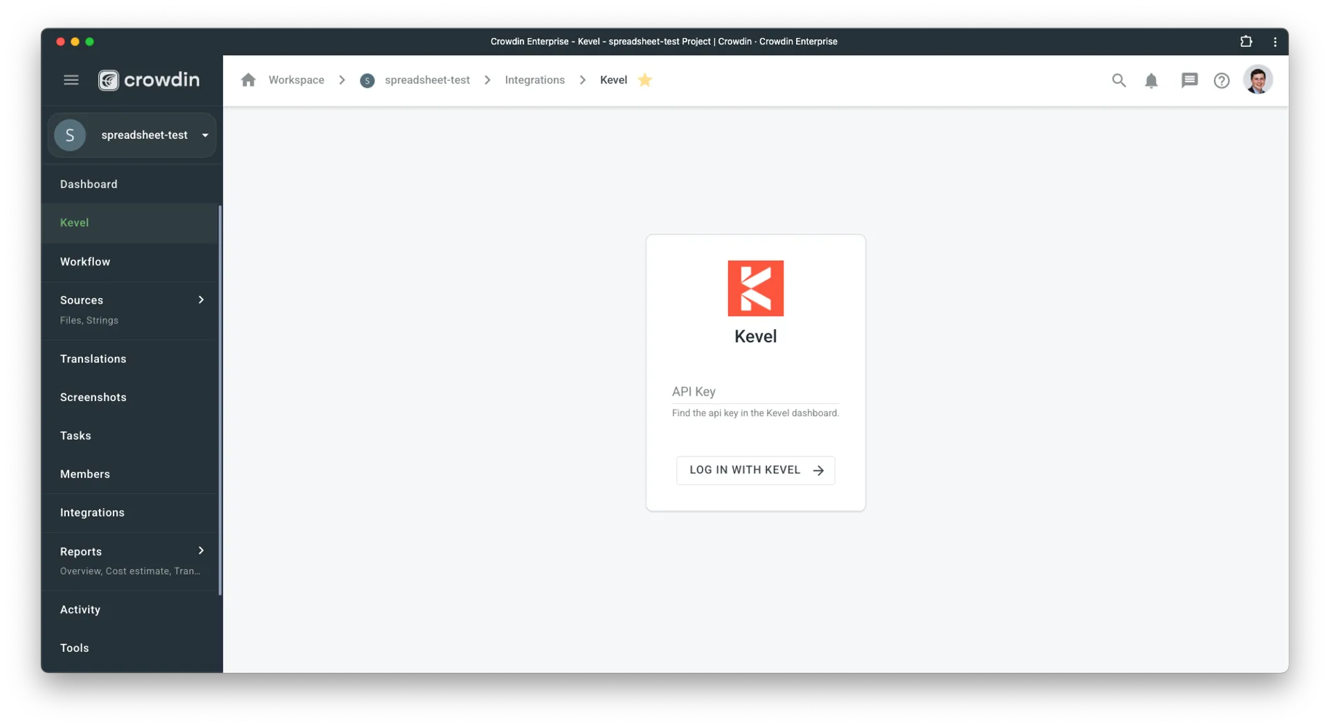The height and width of the screenshot is (726, 1329).
Task: Toggle the hamburger sidebar menu
Action: click(71, 80)
